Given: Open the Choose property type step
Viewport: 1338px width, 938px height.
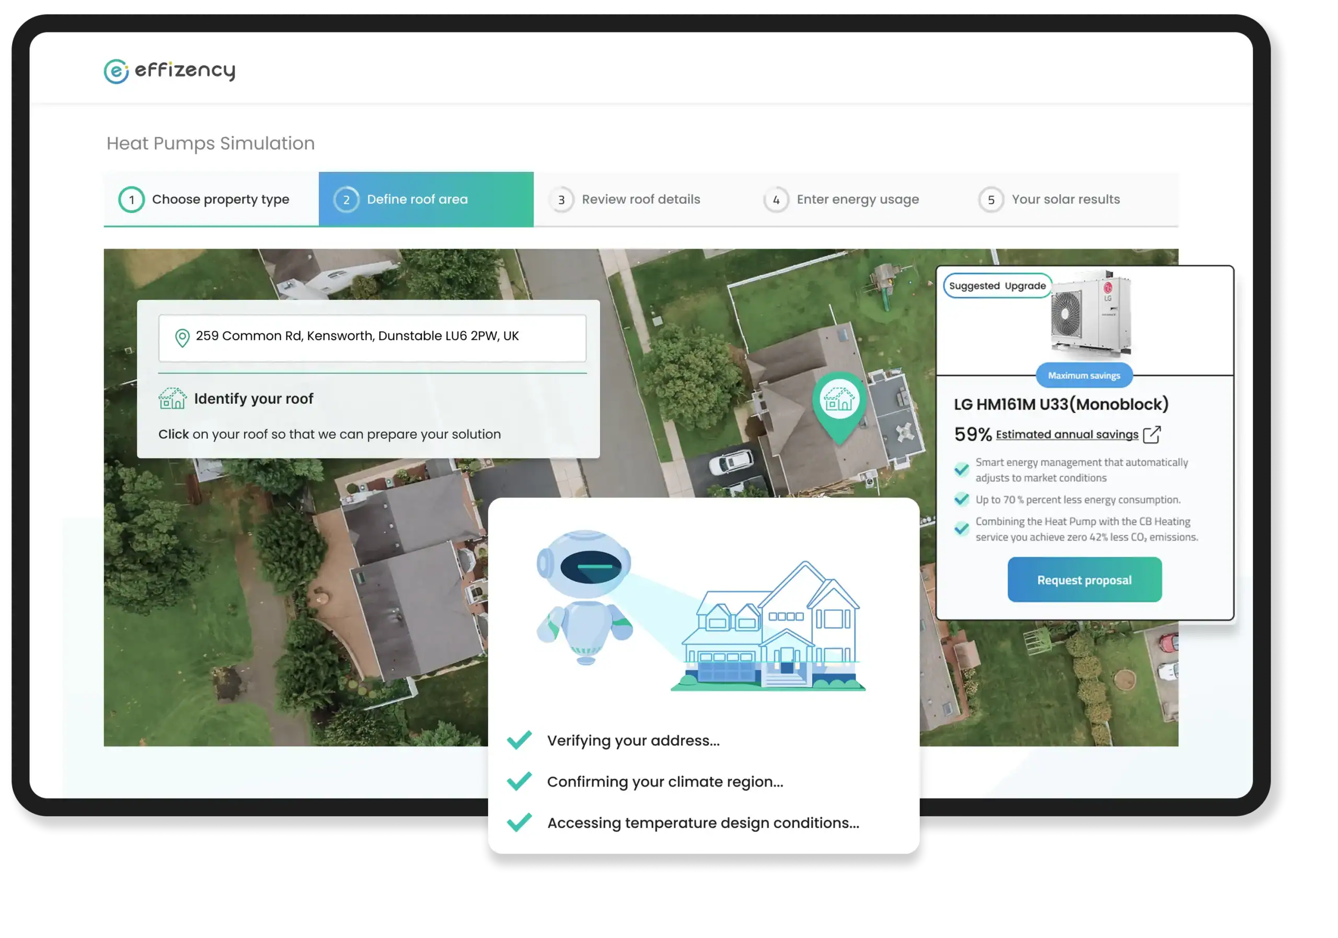Looking at the screenshot, I should (211, 199).
